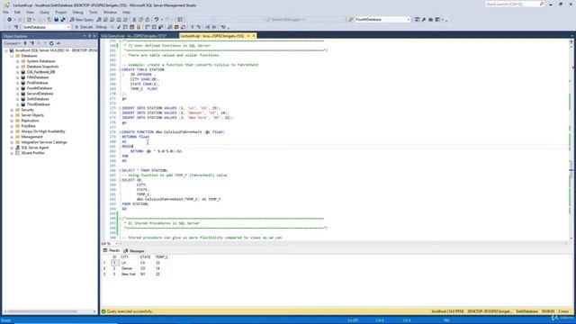
Task: Expand the System Databases node
Action: 18,61
